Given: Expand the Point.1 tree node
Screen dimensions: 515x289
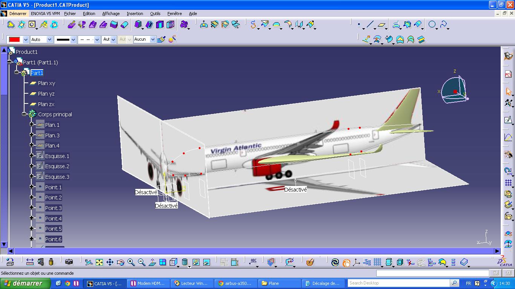Looking at the screenshot, I should tap(32, 187).
